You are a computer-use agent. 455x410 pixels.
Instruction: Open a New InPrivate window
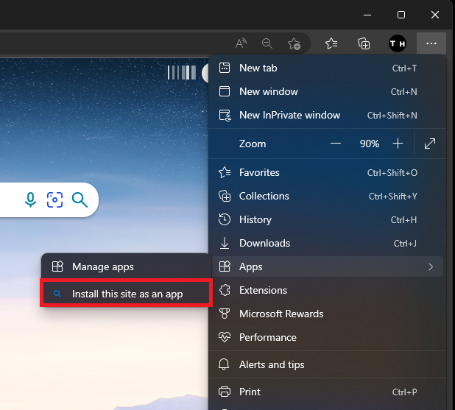click(327, 115)
